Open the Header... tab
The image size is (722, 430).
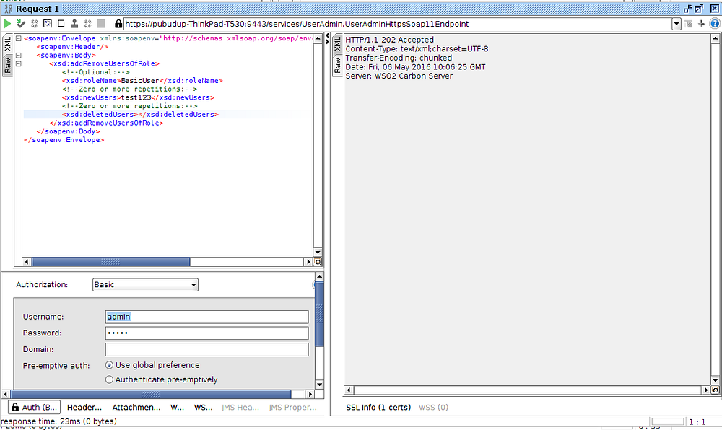click(84, 407)
